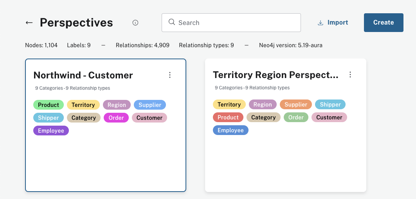Screen dimensions: 416x199
Task: Open Territory Region Perspective card options menu
Action: (x=350, y=75)
